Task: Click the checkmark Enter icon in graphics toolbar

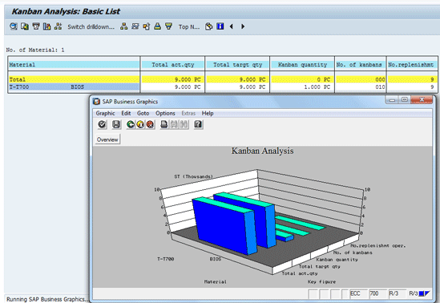Action: (102, 124)
